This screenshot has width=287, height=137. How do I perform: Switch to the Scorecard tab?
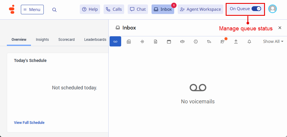click(x=66, y=39)
